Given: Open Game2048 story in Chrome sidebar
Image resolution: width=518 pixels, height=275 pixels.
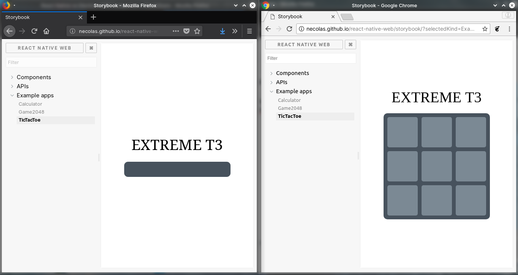Looking at the screenshot, I should coord(290,108).
